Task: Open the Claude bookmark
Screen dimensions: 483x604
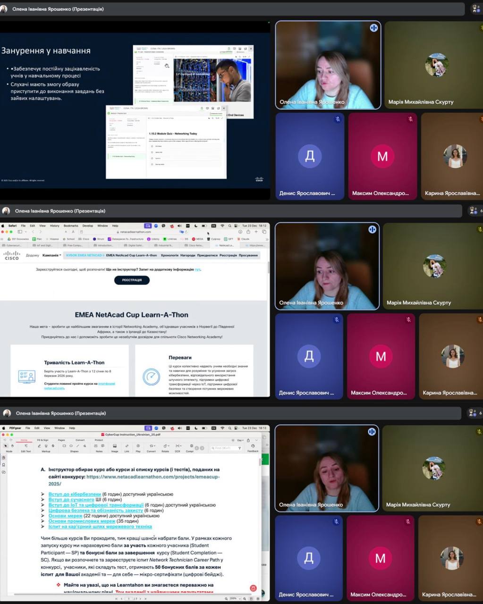Action: [243, 239]
